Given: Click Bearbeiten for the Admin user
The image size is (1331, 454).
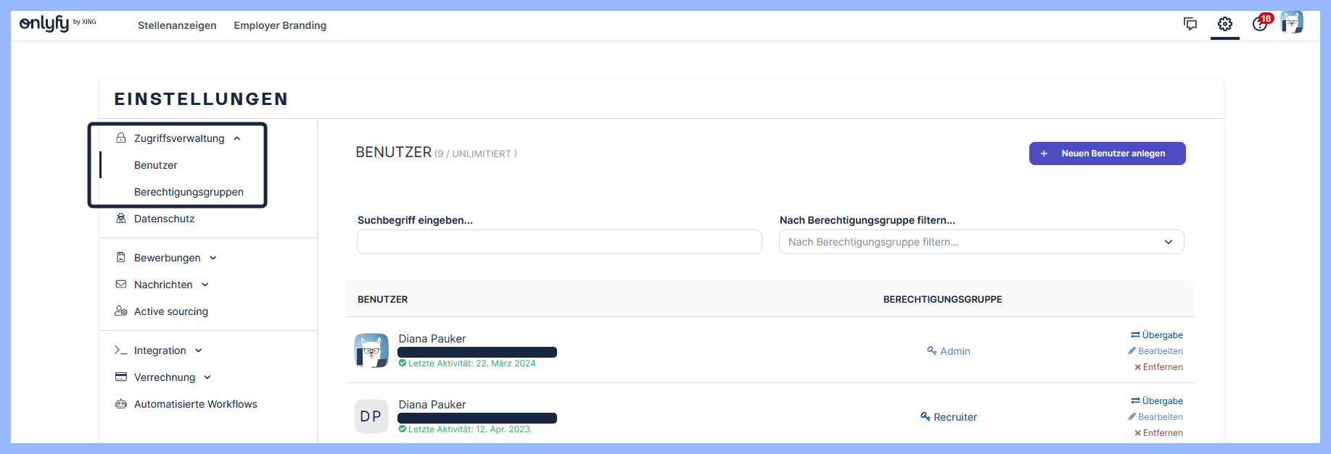Looking at the screenshot, I should tap(1155, 351).
